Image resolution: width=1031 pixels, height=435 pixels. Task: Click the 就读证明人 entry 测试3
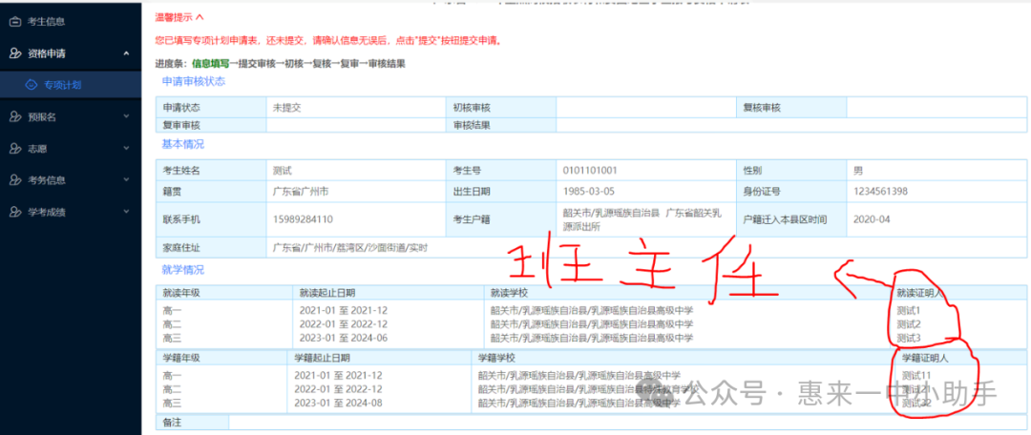[x=909, y=338]
